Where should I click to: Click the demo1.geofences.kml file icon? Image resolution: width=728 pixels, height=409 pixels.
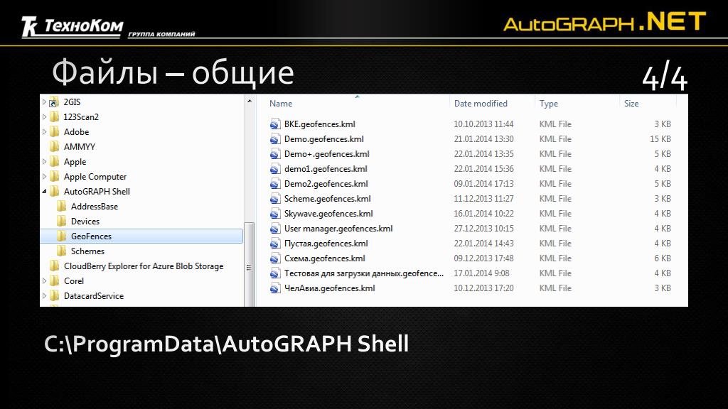(x=275, y=169)
